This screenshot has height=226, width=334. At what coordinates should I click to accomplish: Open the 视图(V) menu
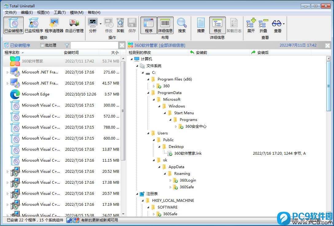point(43,13)
